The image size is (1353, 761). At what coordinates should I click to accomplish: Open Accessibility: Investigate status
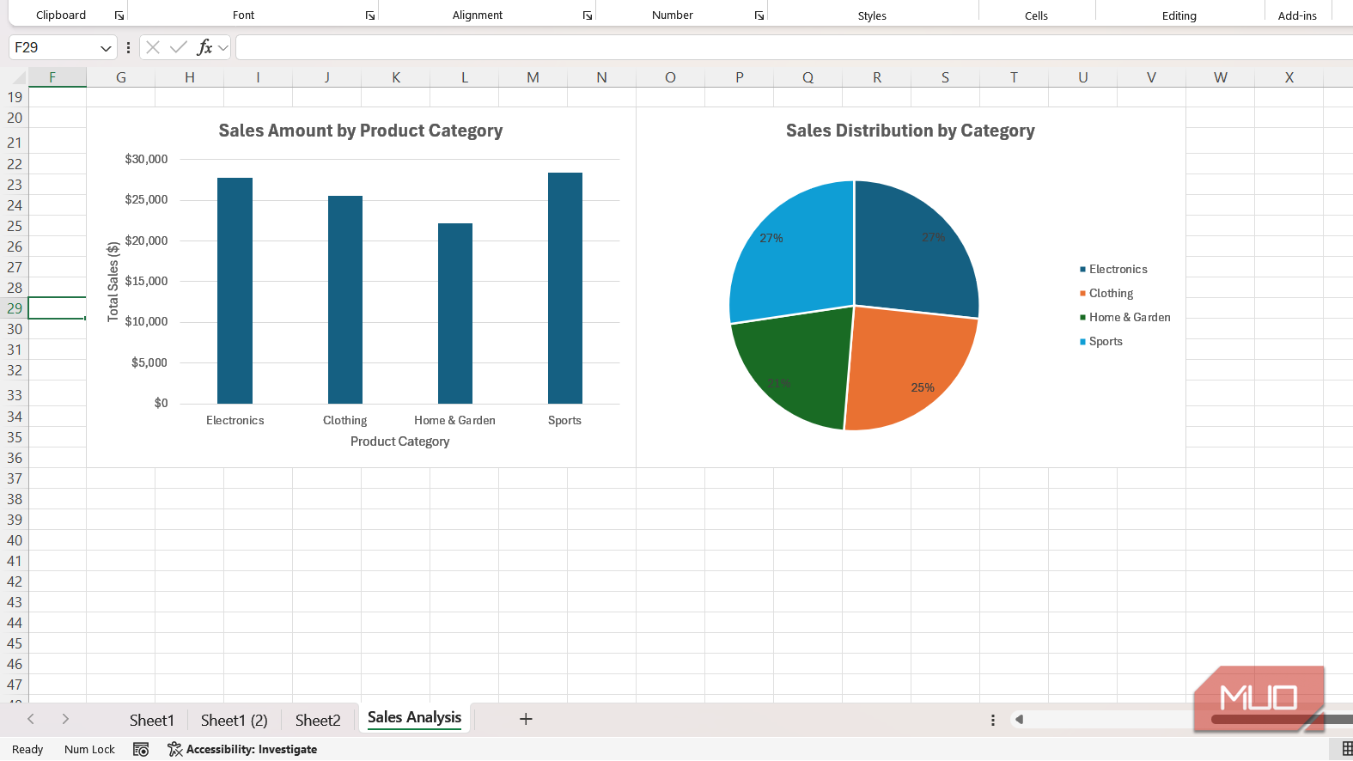point(242,749)
